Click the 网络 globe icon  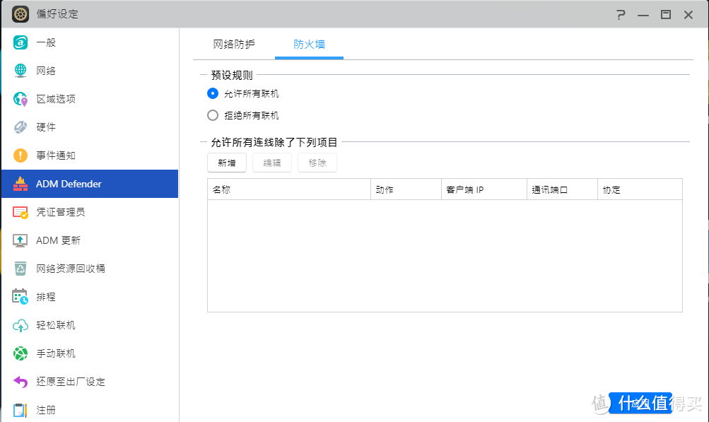coord(20,71)
